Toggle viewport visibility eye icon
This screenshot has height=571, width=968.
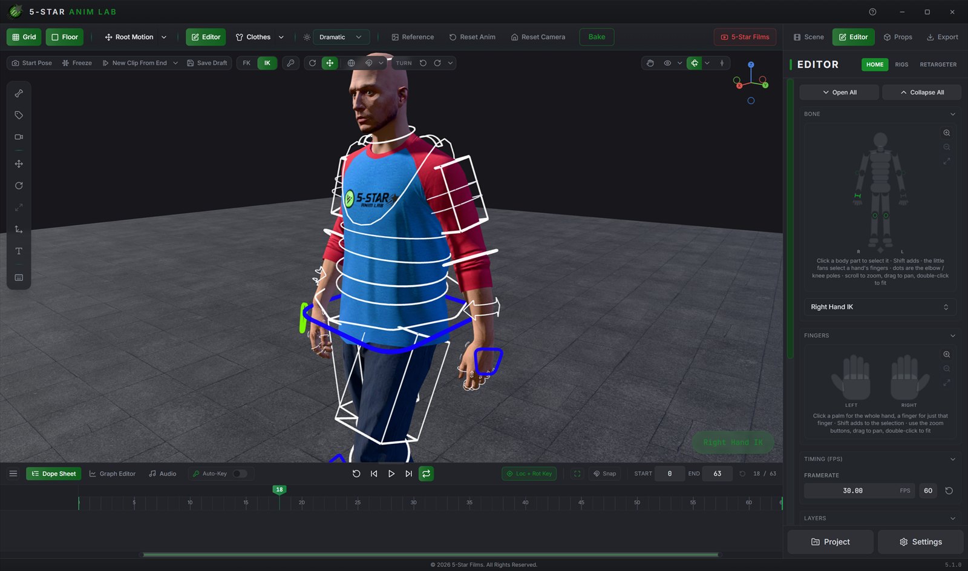[x=667, y=63]
